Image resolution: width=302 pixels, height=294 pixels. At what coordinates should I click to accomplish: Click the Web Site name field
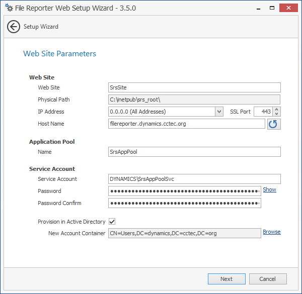[x=194, y=87]
